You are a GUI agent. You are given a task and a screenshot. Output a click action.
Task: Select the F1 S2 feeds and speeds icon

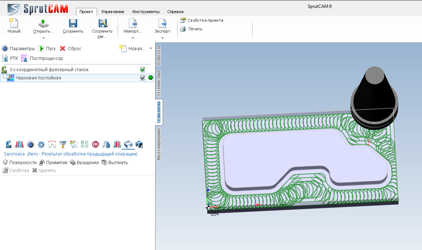pyautogui.click(x=73, y=144)
